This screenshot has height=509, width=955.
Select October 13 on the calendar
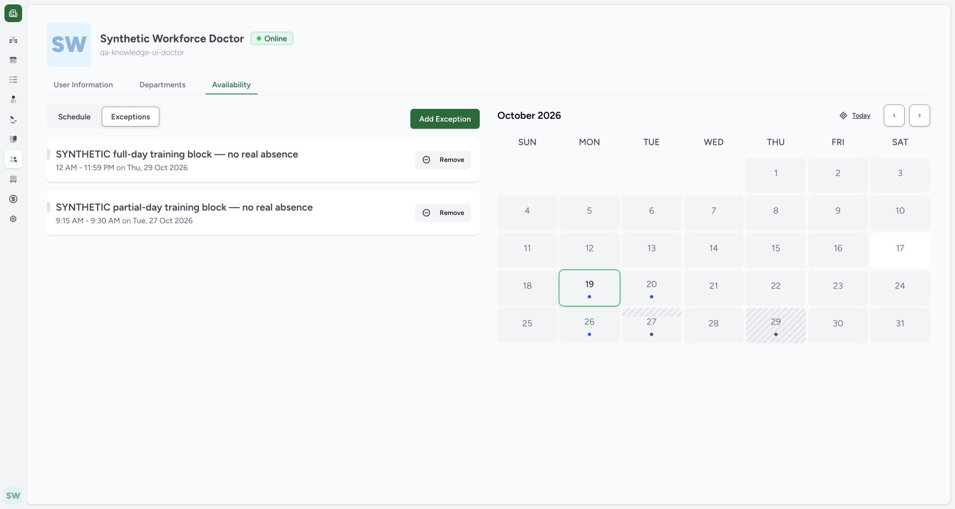click(x=652, y=250)
